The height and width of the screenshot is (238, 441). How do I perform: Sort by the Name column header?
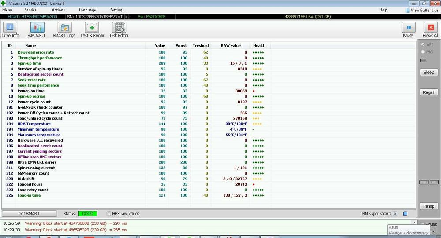coord(30,45)
